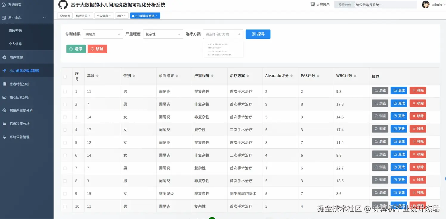This screenshot has height=219, width=446.
Task: Check the checkbox for row 9
Action: pos(65,194)
